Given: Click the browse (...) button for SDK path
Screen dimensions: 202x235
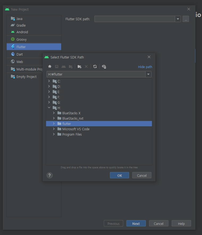Looking at the screenshot, I should click(186, 19).
